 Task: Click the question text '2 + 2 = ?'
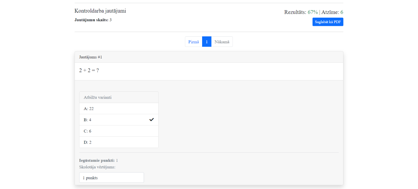(89, 70)
